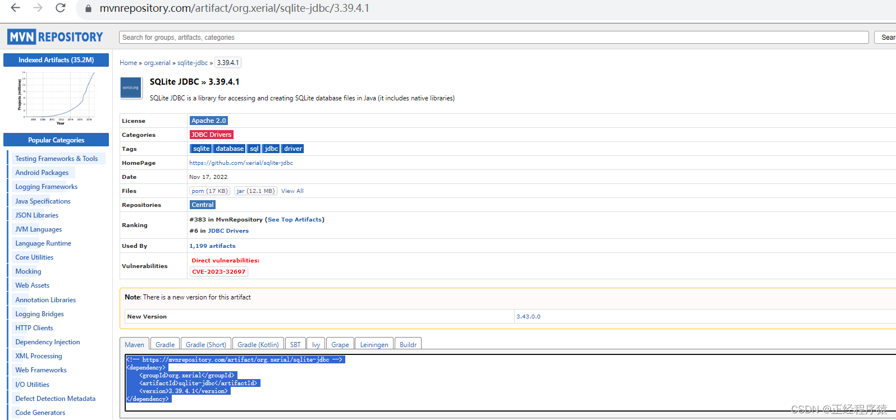Screen dimensions: 896x420
Task: Open XML Processing category
Action: (39, 356)
